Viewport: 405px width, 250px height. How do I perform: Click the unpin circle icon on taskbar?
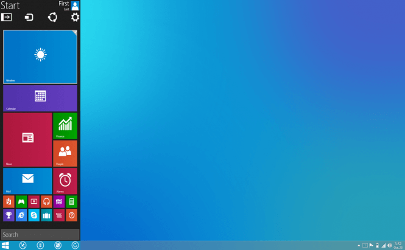click(23, 245)
